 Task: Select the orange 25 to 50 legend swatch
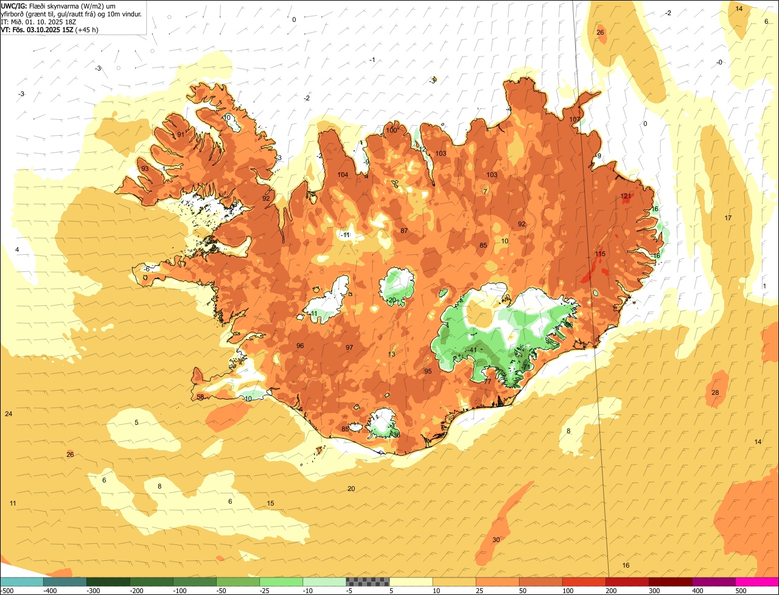[x=497, y=582]
